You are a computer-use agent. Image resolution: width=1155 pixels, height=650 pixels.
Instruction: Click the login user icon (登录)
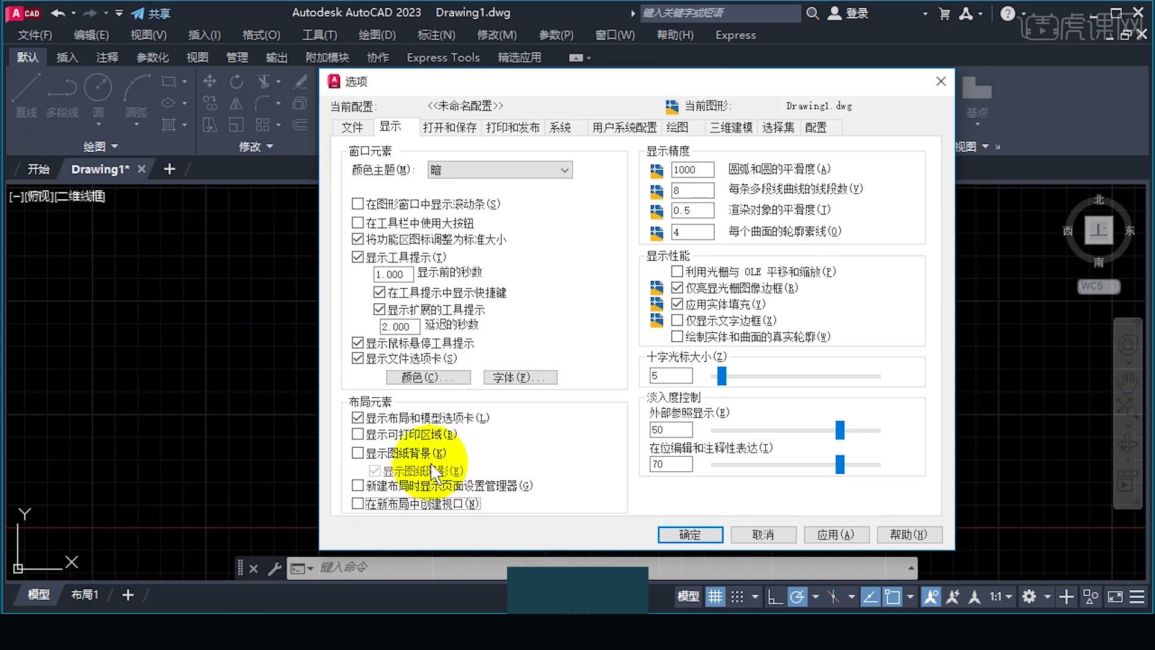[834, 13]
